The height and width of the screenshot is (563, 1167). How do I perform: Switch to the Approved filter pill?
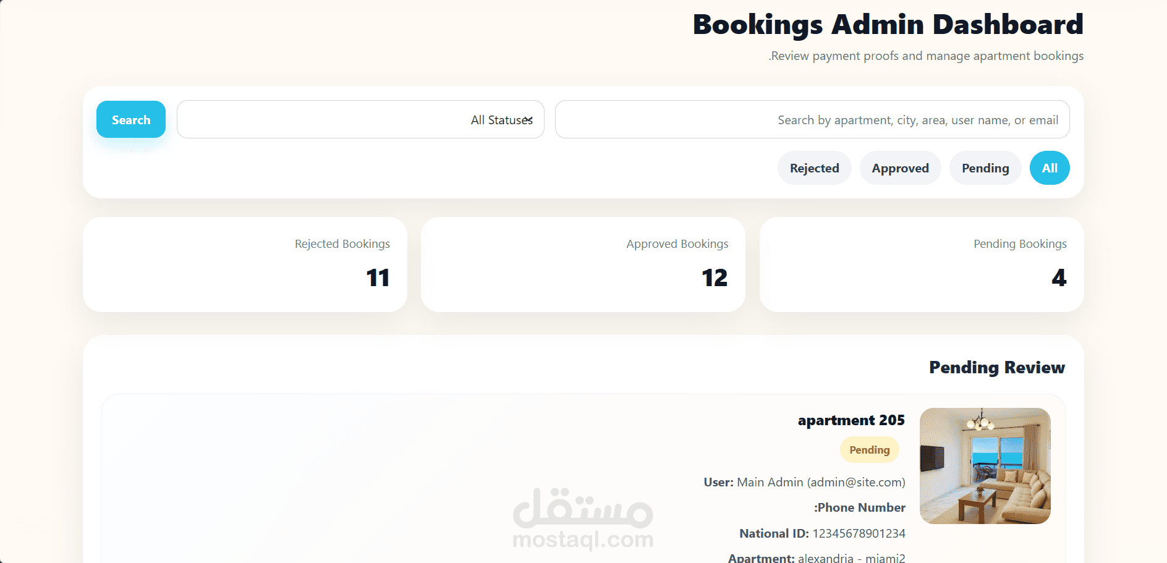click(900, 168)
